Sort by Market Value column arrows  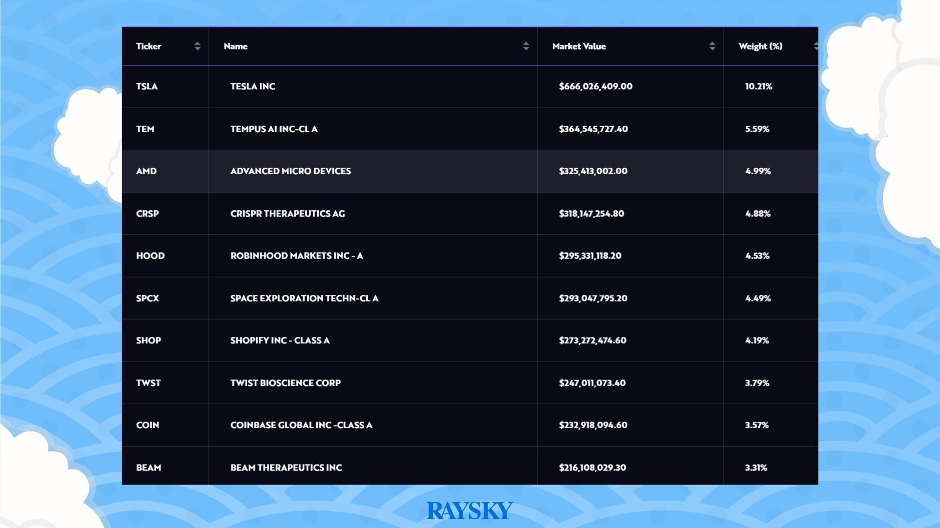tap(712, 46)
